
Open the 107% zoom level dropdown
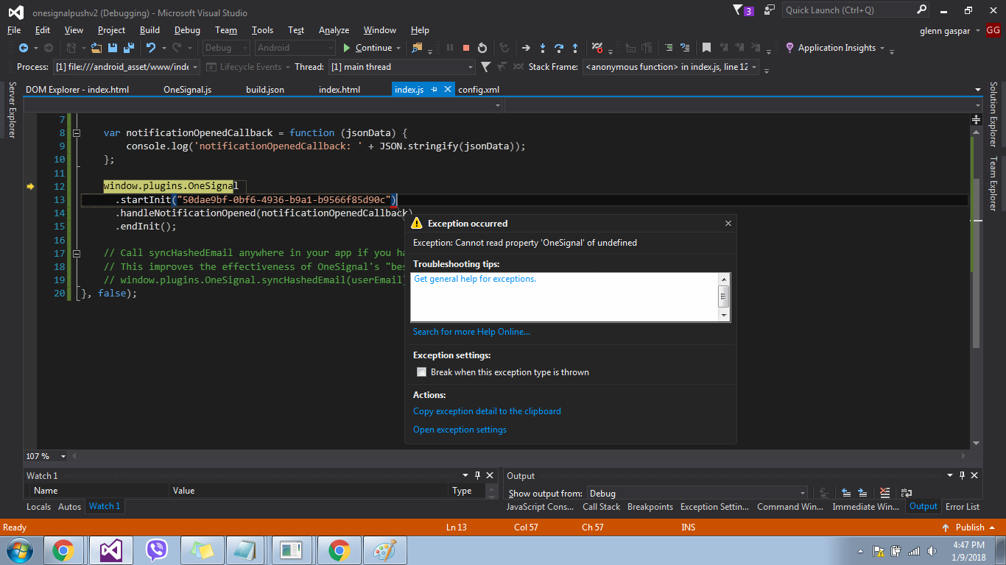(63, 456)
